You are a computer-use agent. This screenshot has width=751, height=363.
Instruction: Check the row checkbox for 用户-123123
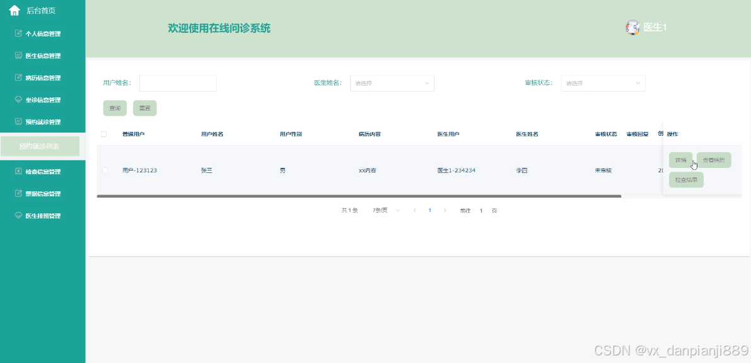point(105,170)
